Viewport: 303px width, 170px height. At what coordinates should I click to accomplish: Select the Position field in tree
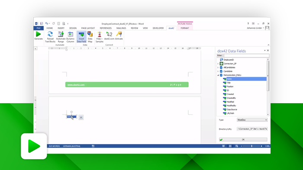point(230,87)
